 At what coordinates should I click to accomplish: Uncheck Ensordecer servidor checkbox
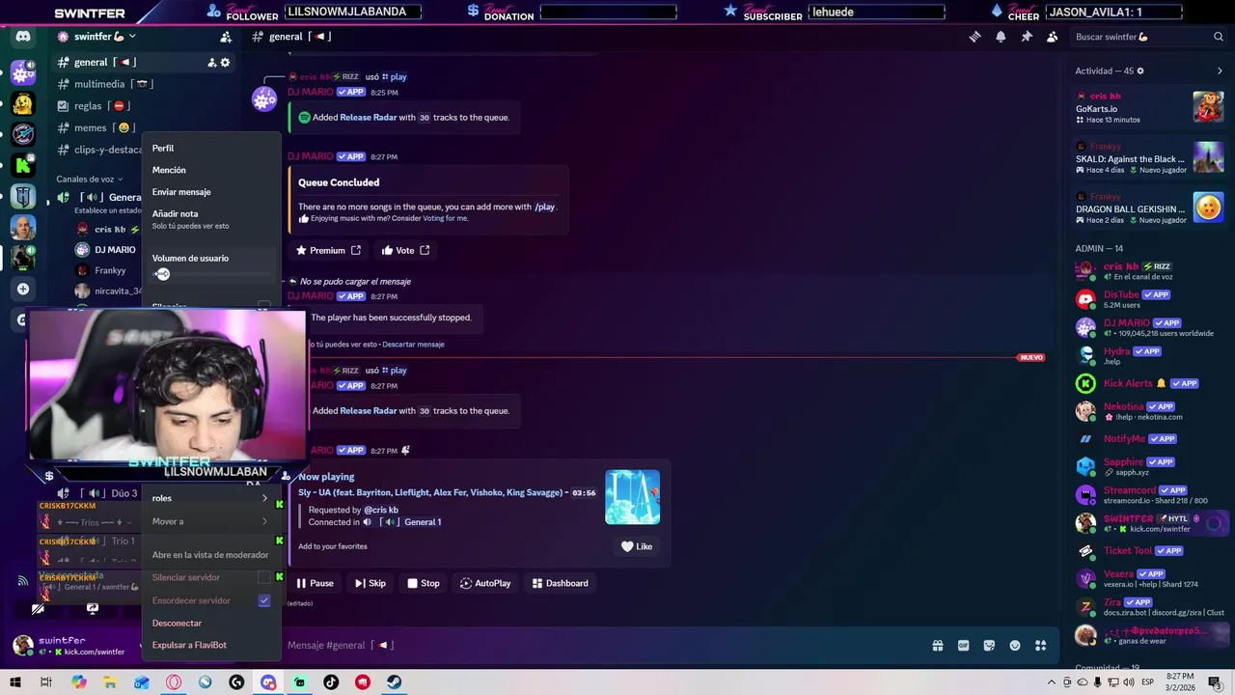pos(264,600)
